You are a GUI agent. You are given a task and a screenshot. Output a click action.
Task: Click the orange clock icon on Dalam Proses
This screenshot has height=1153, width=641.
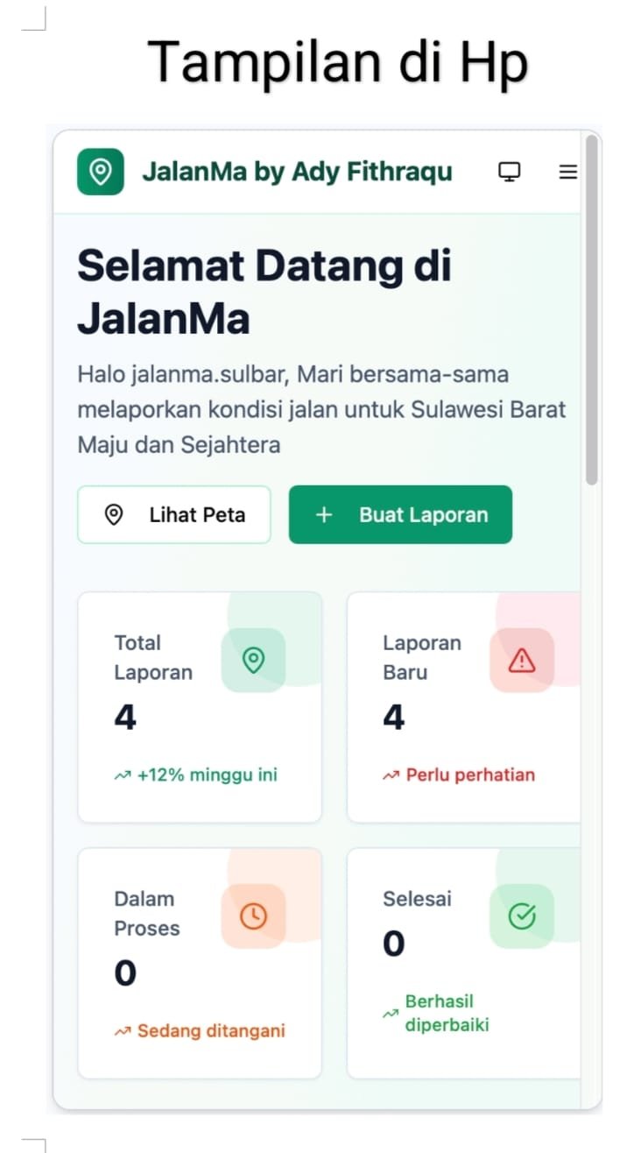click(253, 916)
